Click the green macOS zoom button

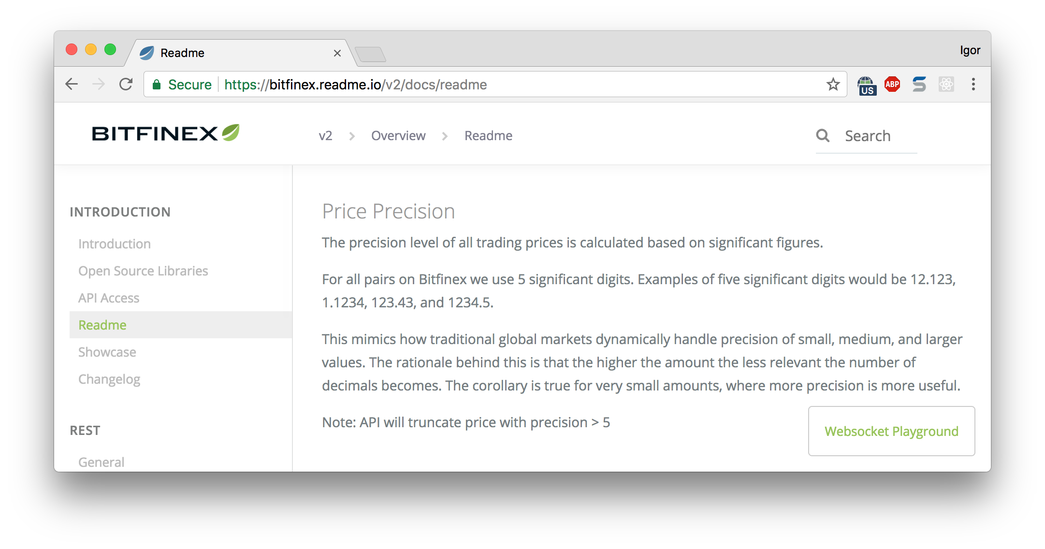point(110,49)
